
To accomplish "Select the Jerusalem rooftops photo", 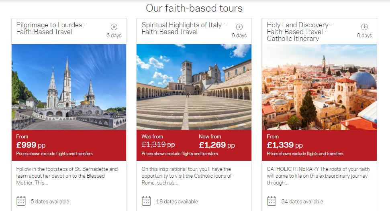I will tap(319, 87).
